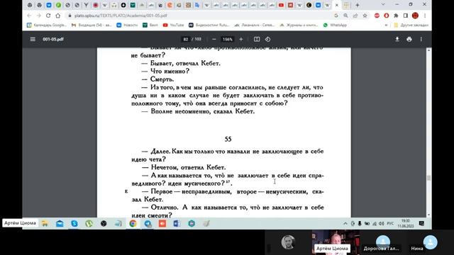Screen dimensions: 454x255
Task: Switch to the first browser tab
Action: (x=30, y=5)
